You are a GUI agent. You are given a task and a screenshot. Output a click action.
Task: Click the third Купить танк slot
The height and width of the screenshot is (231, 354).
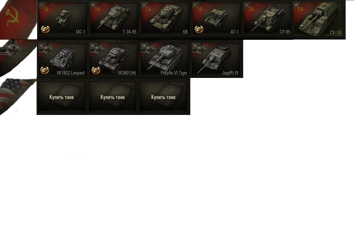163,97
